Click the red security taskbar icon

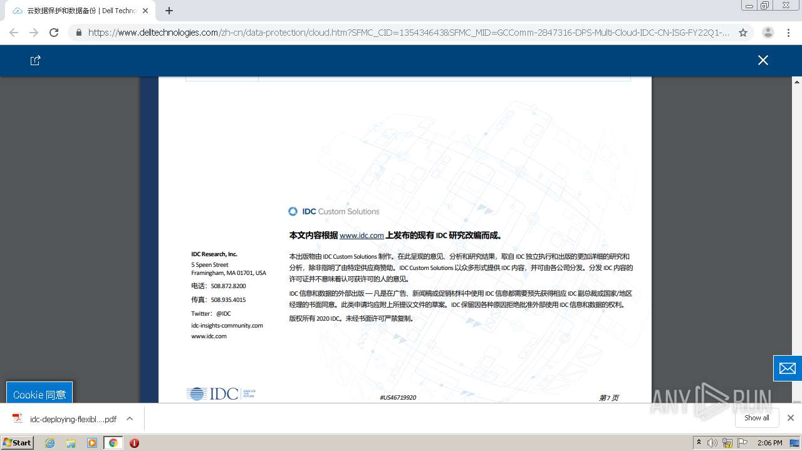[134, 443]
